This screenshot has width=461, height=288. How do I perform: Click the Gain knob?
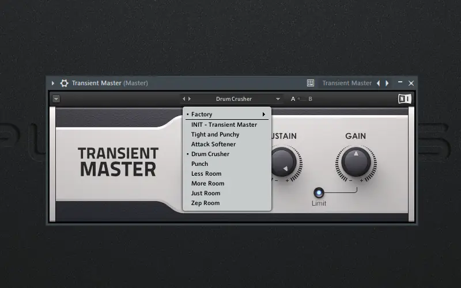click(x=356, y=162)
